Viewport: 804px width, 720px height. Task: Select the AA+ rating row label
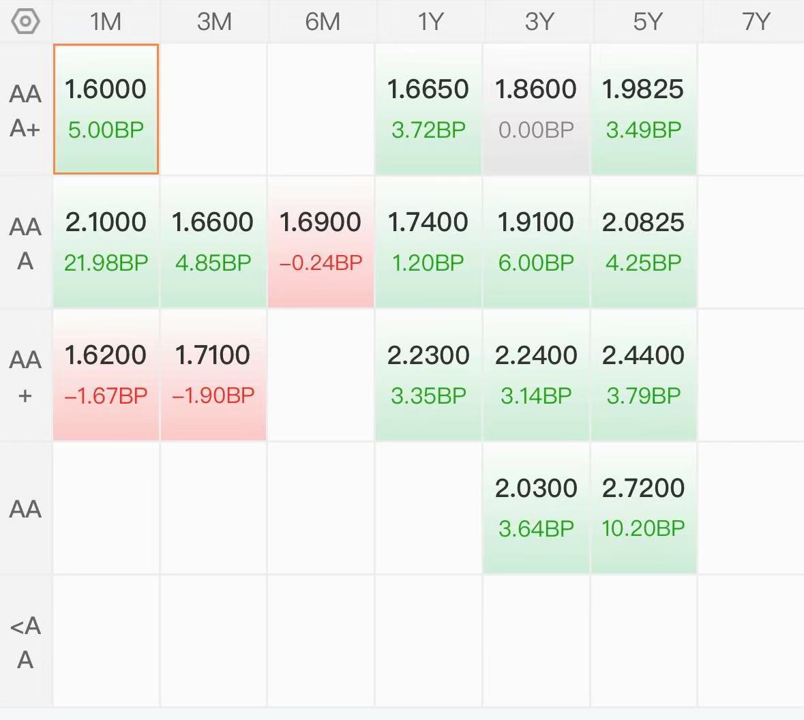click(x=25, y=376)
